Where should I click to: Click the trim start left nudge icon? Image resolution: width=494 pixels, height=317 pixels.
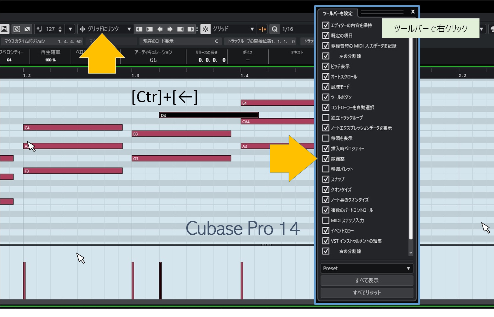point(139,29)
